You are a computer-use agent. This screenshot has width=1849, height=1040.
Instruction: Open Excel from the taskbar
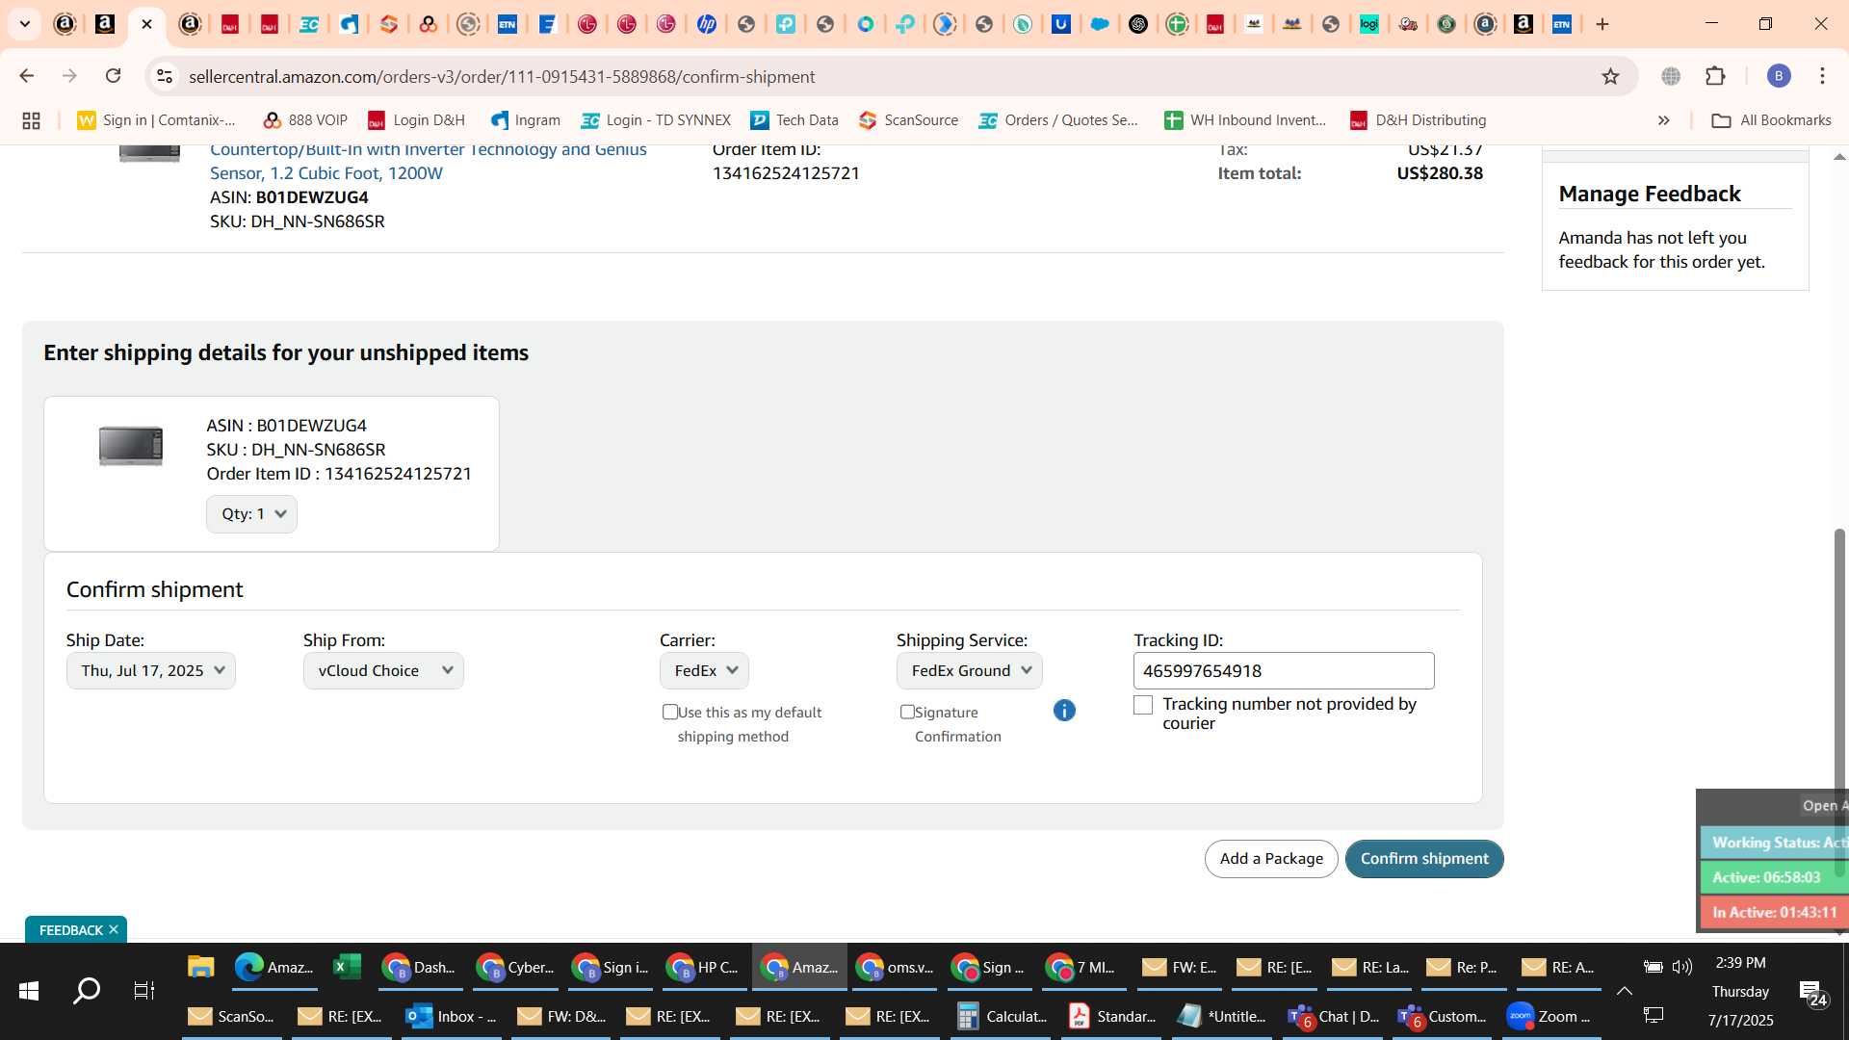[347, 967]
